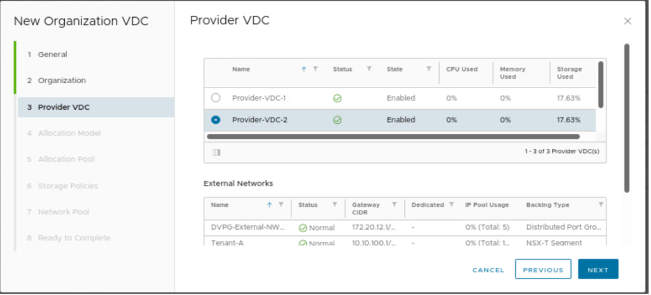The height and width of the screenshot is (295, 651).
Task: Filter Backing Type column
Action: (600, 205)
